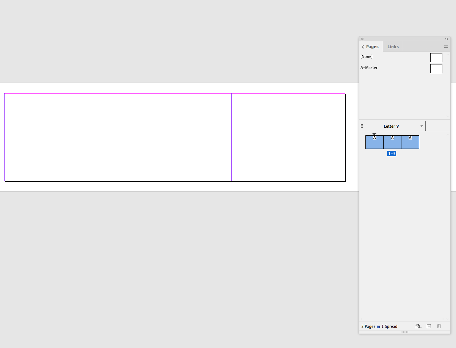Click the spread selection triangle above page 1

pos(374,134)
